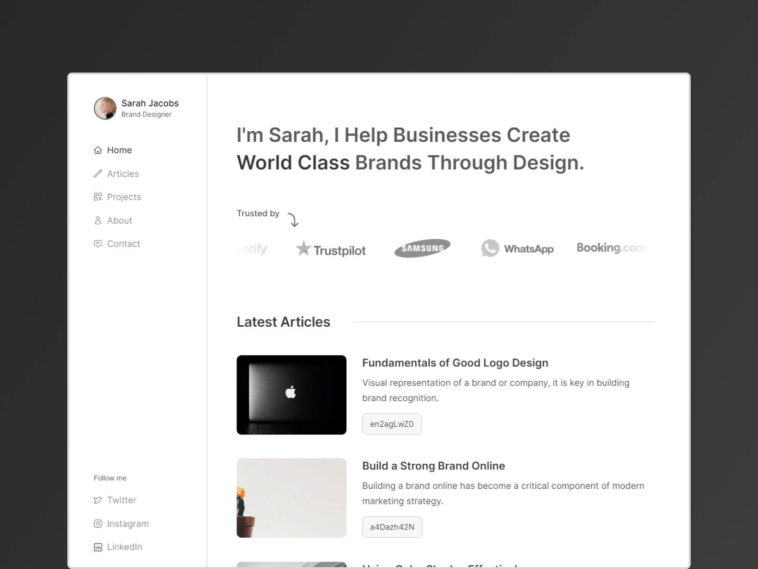Screen dimensions: 758x569
Task: Select the Samsung logo
Action: click(422, 248)
